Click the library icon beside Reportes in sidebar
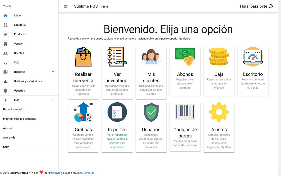Viewport: 281px width, 176px height. click(5, 72)
